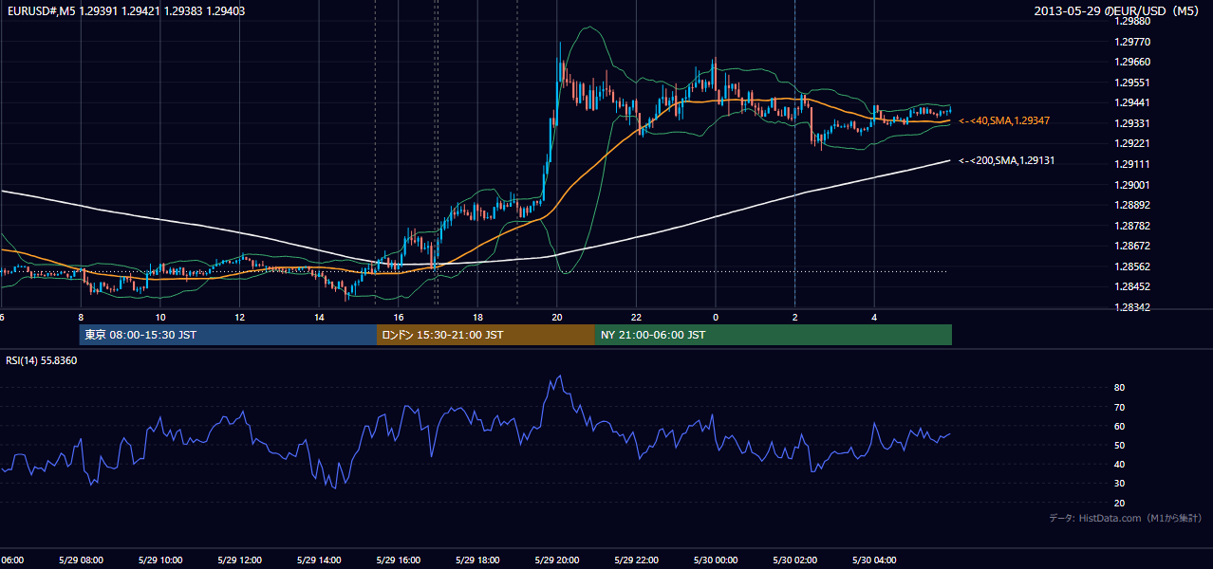This screenshot has width=1213, height=569.
Task: Click the 5/29 18:00 date axis label
Action: click(x=477, y=560)
